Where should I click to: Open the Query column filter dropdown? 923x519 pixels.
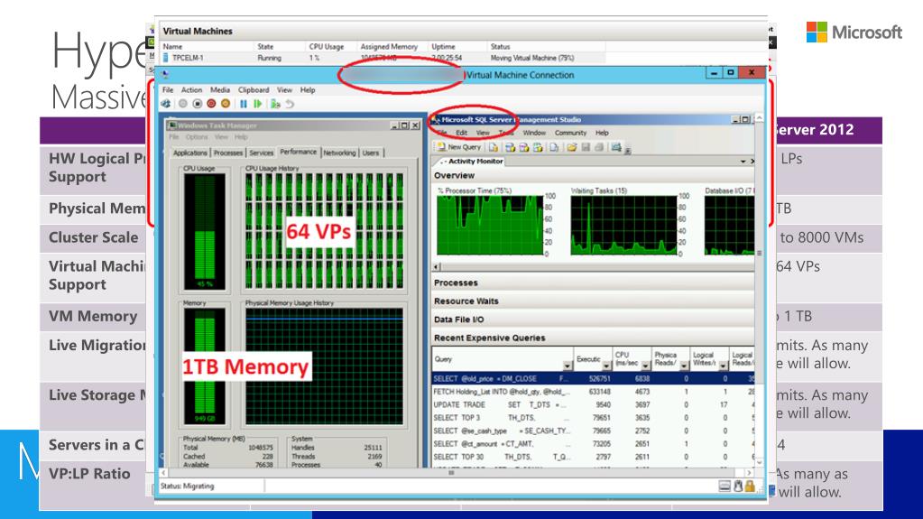click(568, 366)
